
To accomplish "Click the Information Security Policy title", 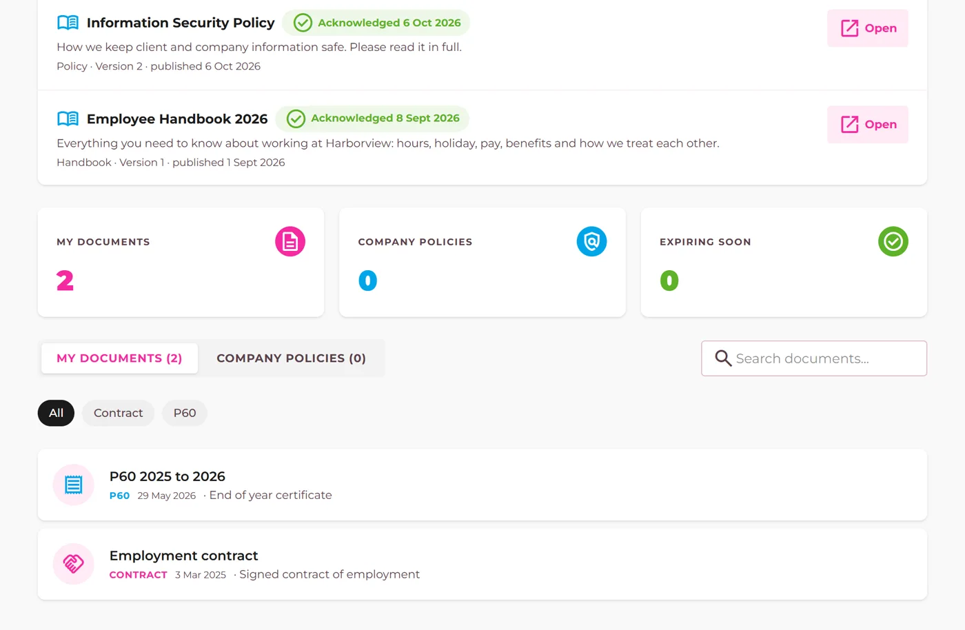I will click(x=181, y=23).
